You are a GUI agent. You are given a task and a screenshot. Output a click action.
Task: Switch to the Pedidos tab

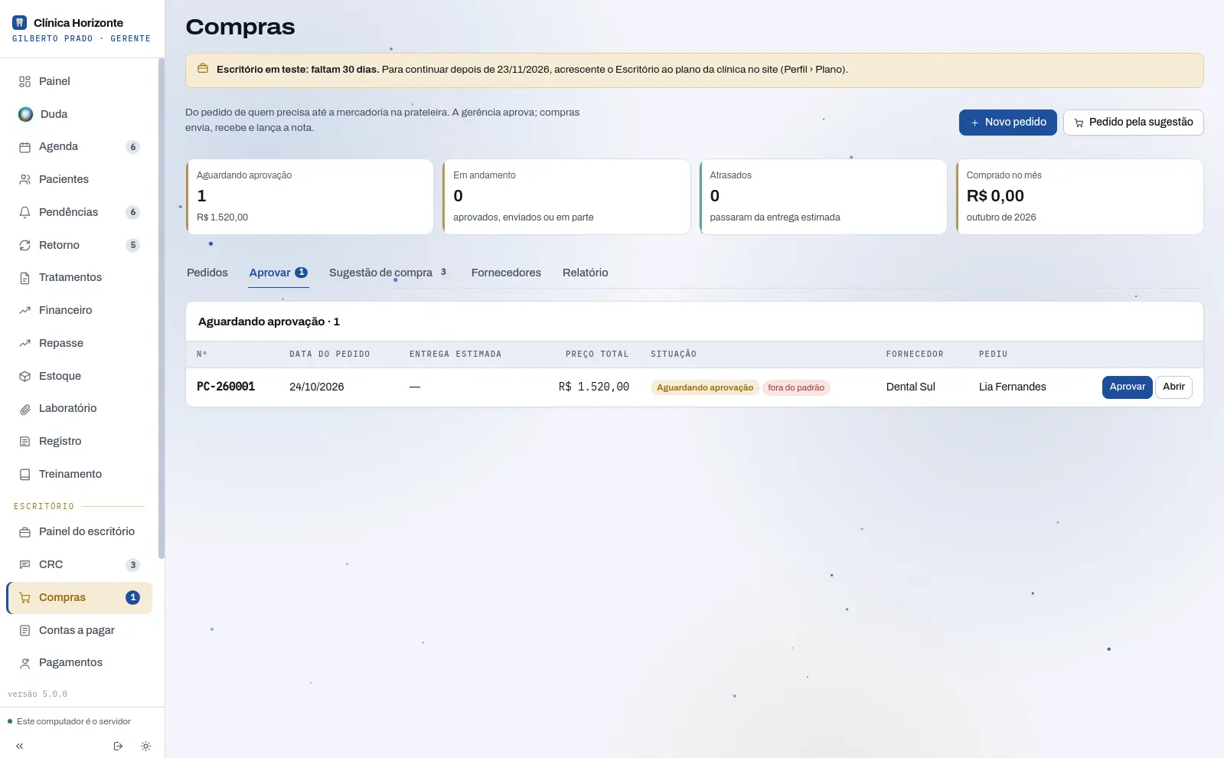pyautogui.click(x=207, y=273)
